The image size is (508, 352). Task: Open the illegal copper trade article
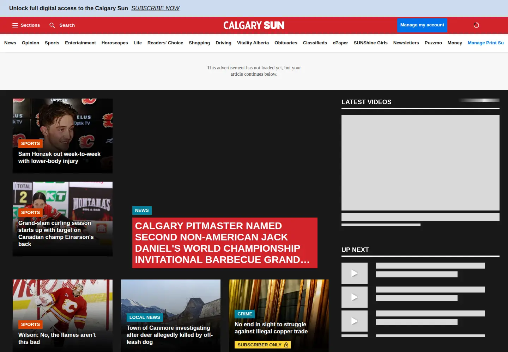271,328
